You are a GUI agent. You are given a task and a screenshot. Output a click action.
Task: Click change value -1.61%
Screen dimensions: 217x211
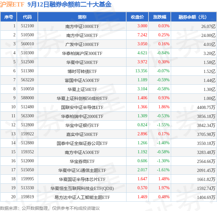pyautogui.click(x=163, y=170)
